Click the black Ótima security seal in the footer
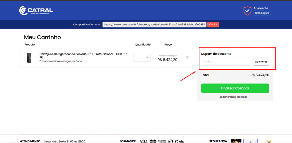Image resolution: width=292 pixels, height=143 pixels. coord(236,141)
